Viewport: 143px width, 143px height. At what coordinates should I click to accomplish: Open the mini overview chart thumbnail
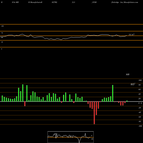(71, 137)
